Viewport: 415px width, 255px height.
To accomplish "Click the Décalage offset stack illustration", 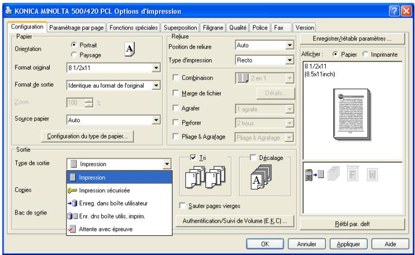I will pyautogui.click(x=261, y=177).
